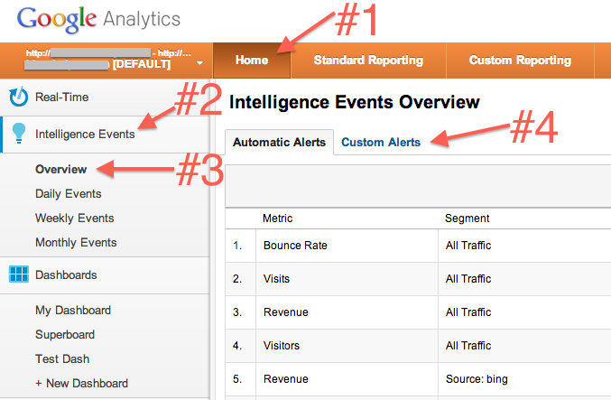
Task: Click the Dashboards sidebar heading
Action: (x=66, y=274)
